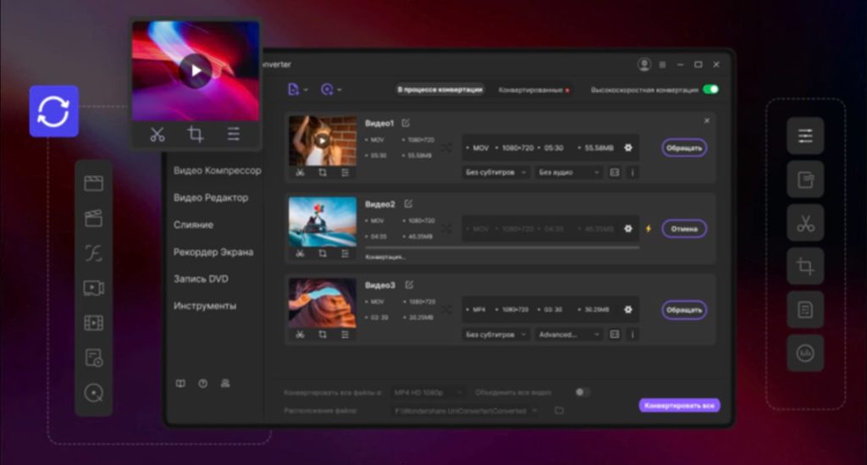Open output settings gear for Видео2
Image resolution: width=867 pixels, height=465 pixels.
tap(628, 229)
